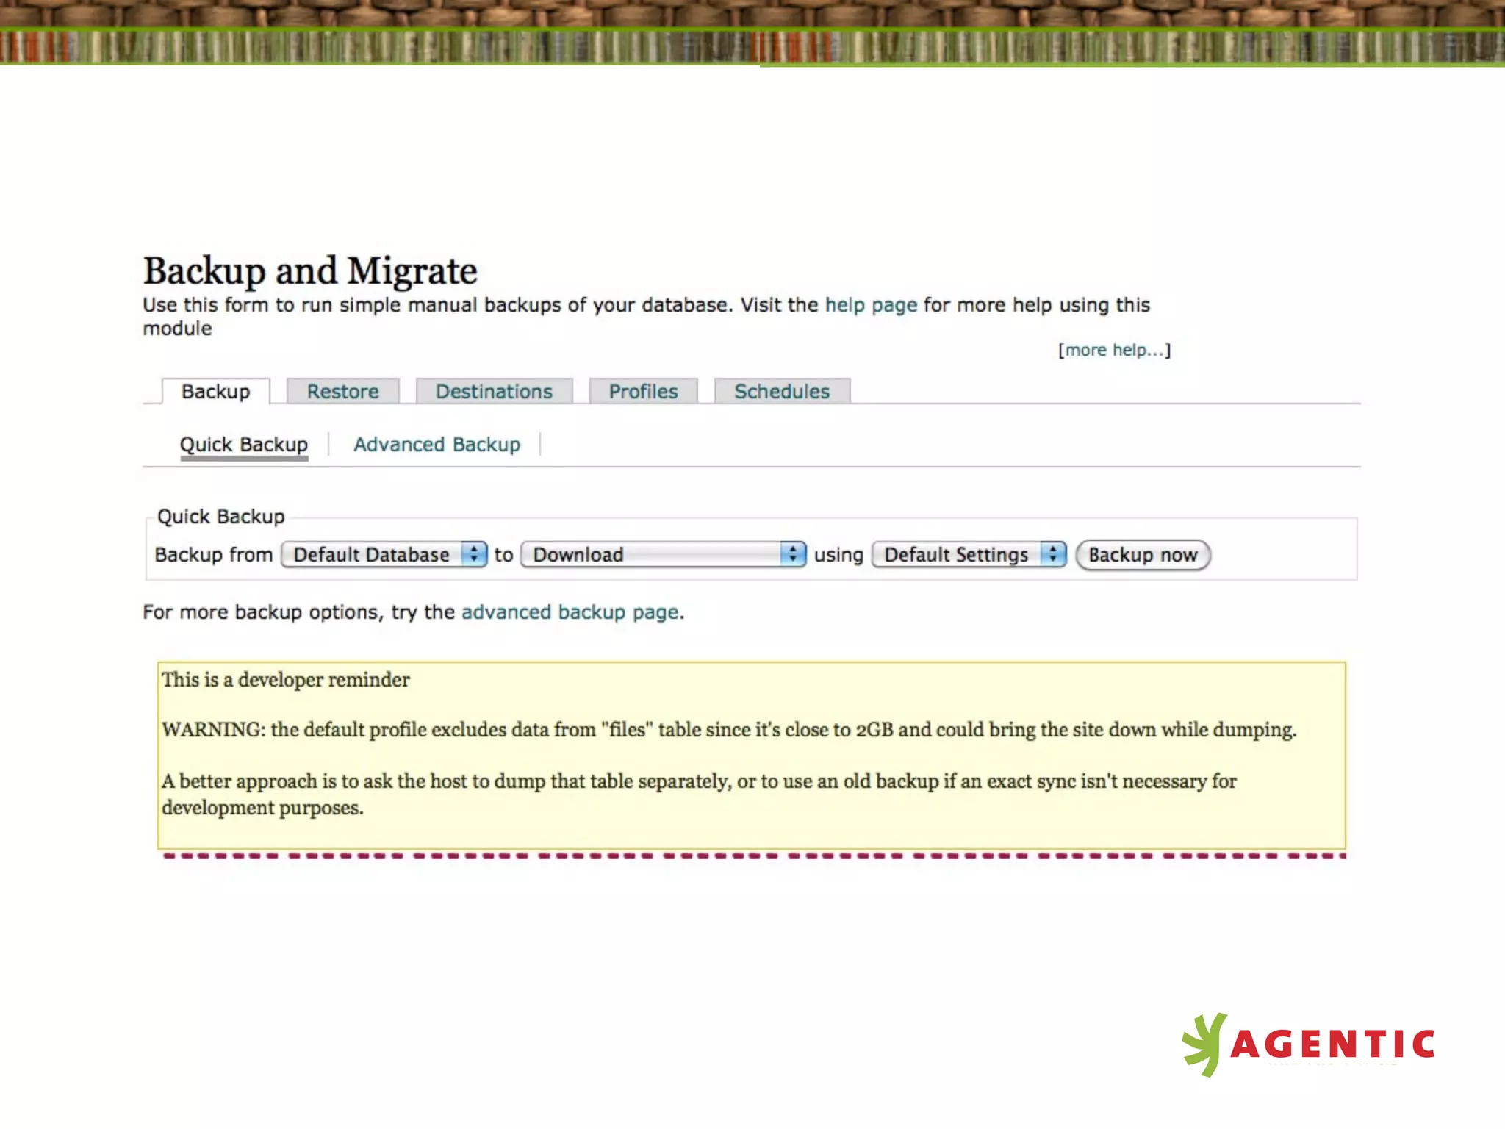Image resolution: width=1505 pixels, height=1129 pixels.
Task: Follow the help page link
Action: tap(871, 305)
